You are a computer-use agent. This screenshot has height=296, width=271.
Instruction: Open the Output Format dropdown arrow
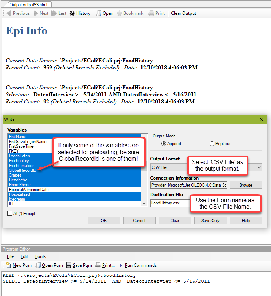point(259,167)
